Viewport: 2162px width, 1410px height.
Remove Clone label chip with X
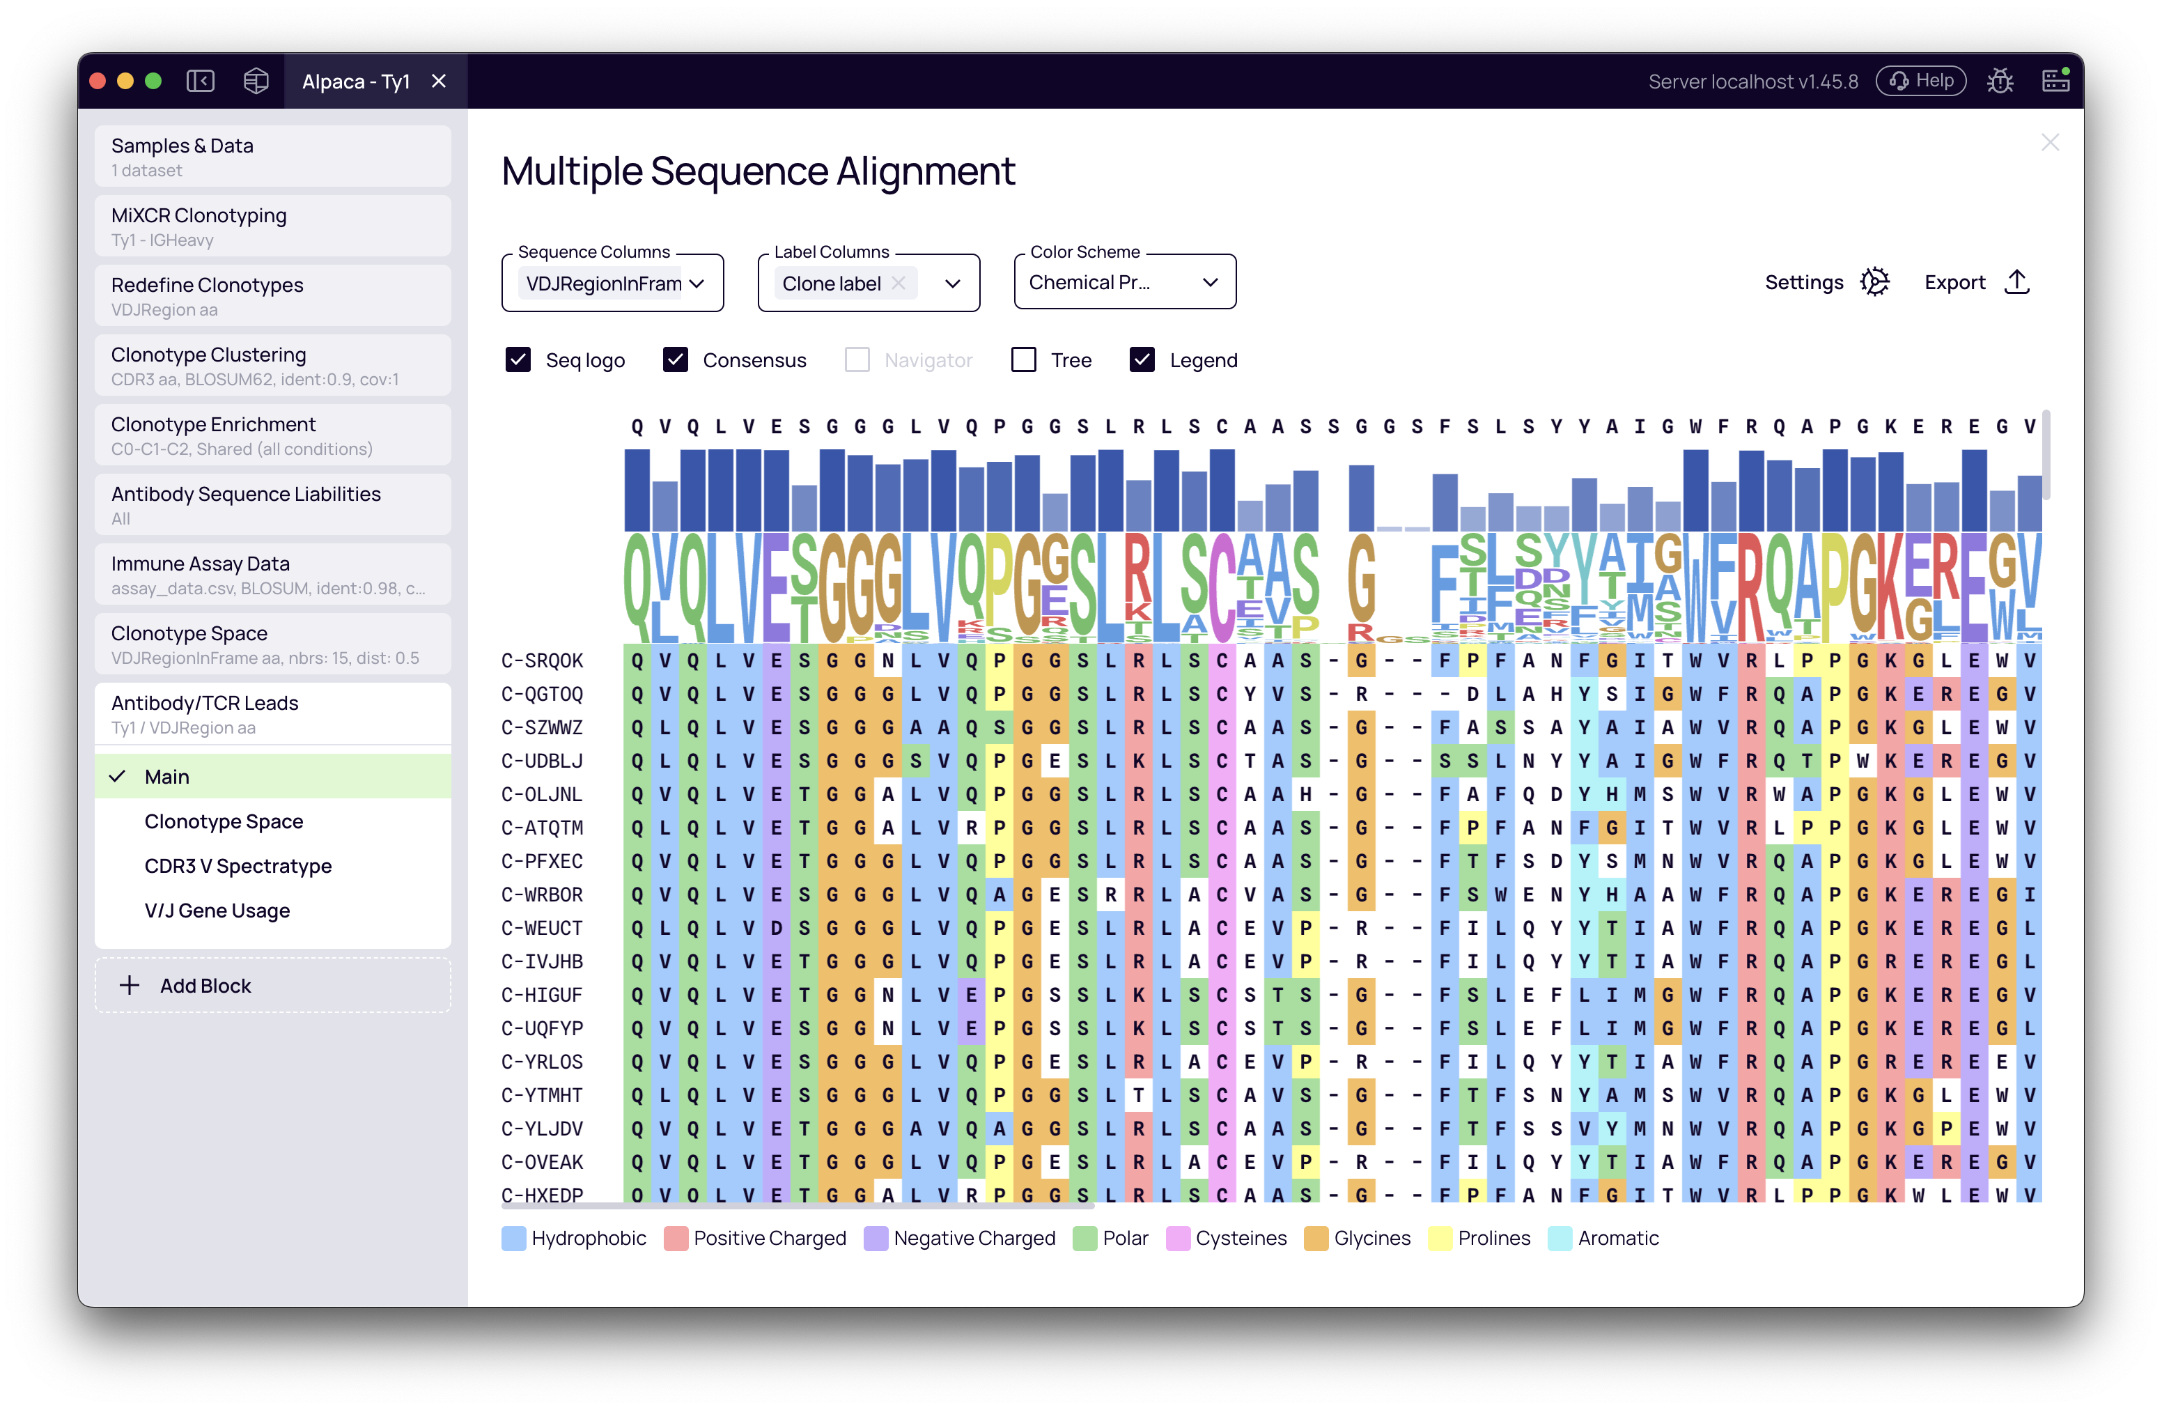pos(899,284)
